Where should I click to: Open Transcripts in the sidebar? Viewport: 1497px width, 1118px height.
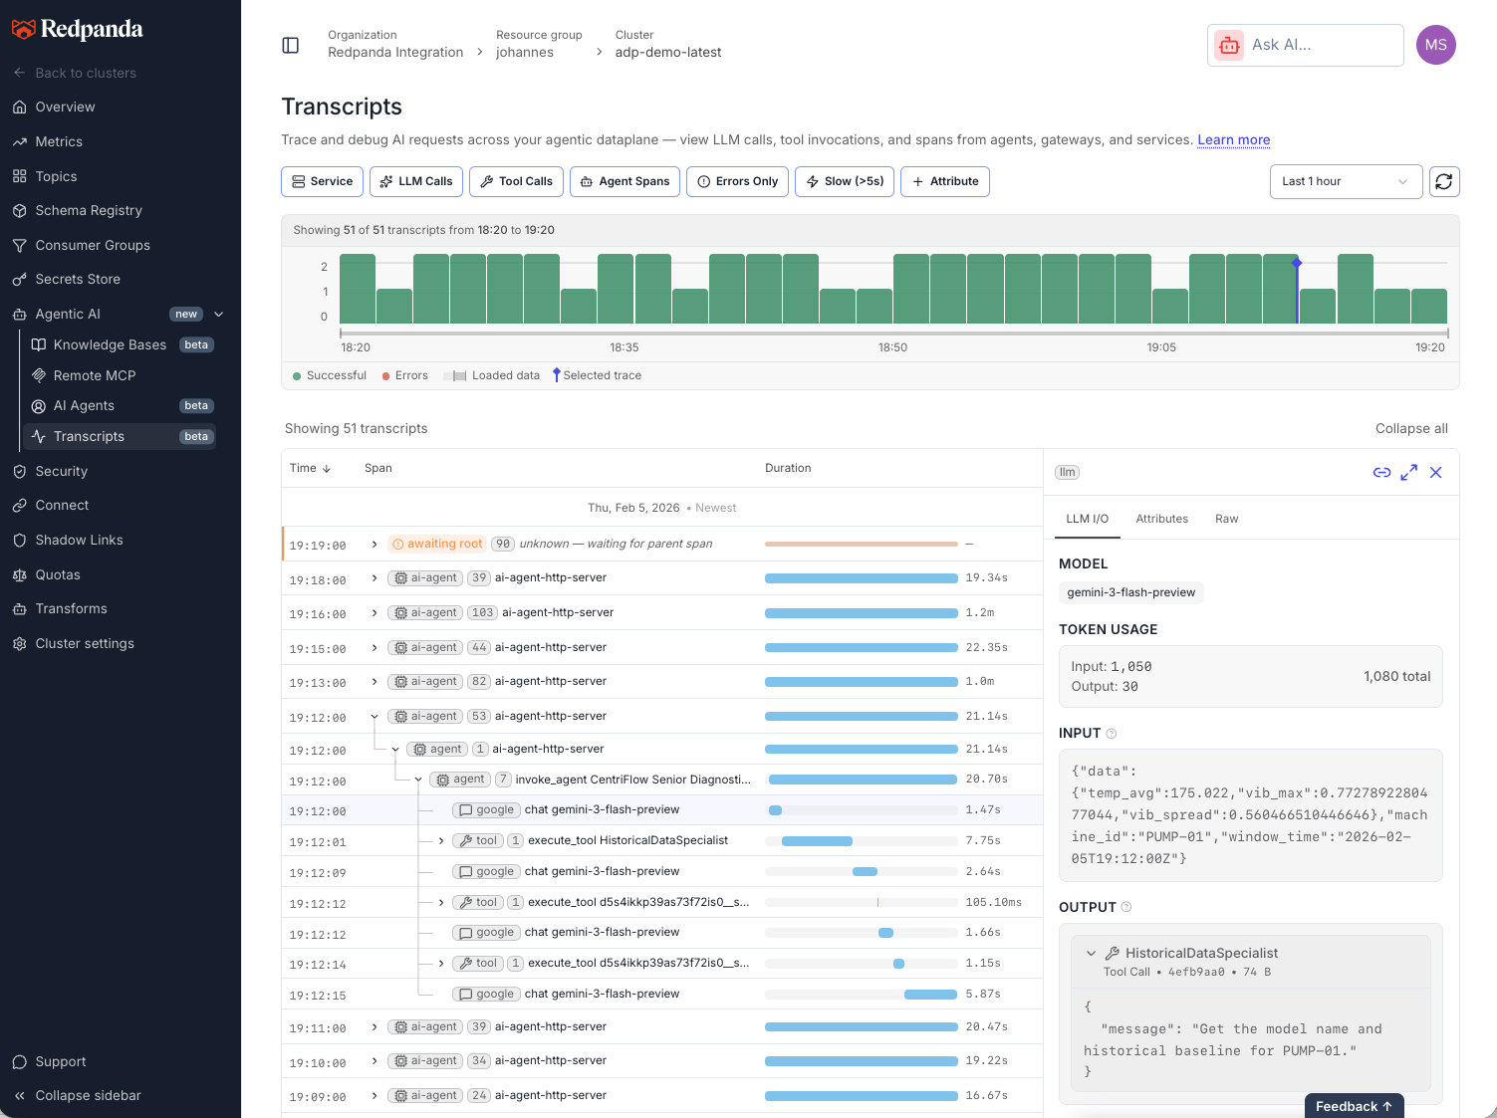[x=120, y=437]
